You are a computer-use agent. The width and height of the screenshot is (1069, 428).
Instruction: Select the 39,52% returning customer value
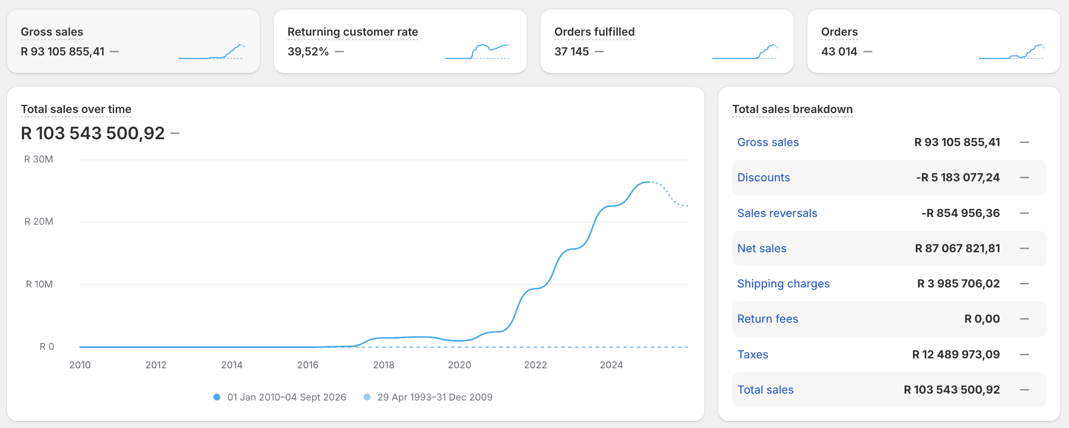[308, 52]
